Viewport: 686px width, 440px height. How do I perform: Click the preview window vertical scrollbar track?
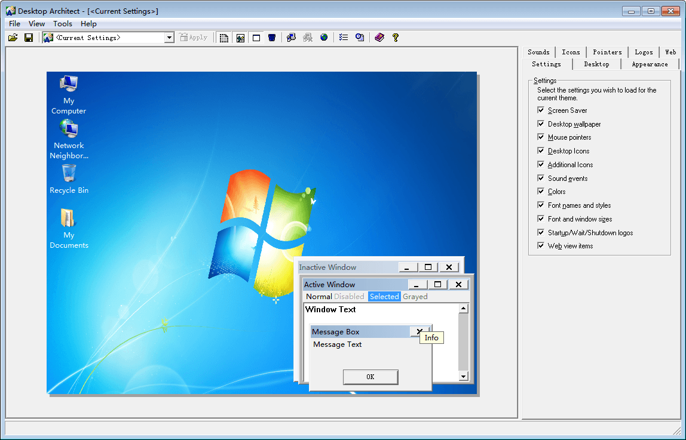(463, 342)
